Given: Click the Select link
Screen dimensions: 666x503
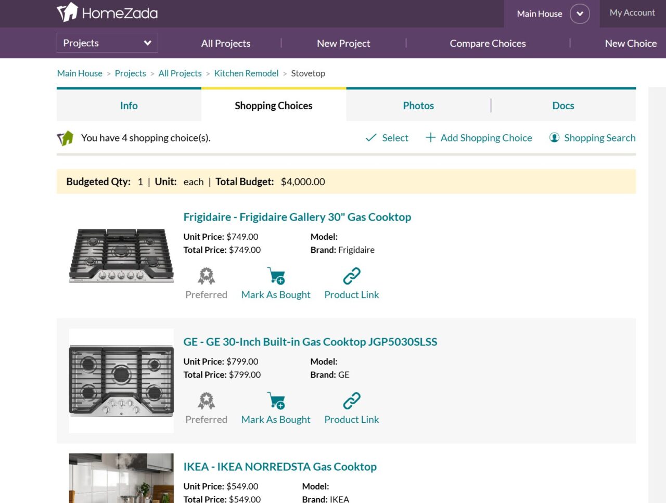Looking at the screenshot, I should [395, 138].
